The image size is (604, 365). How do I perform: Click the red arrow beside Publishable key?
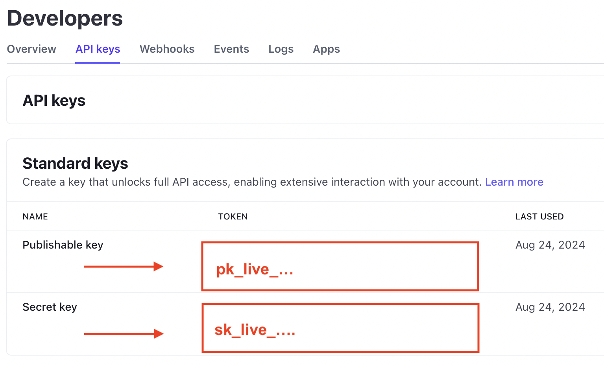[x=123, y=267]
